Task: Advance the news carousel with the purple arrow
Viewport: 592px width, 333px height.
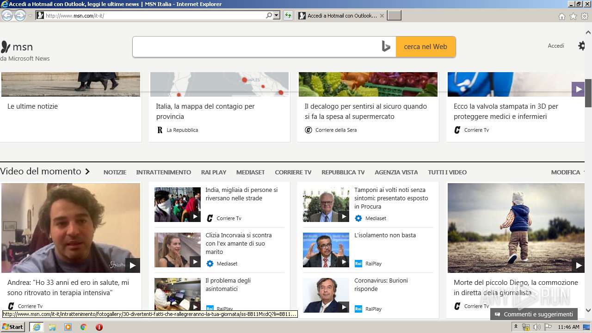Action: (x=578, y=89)
